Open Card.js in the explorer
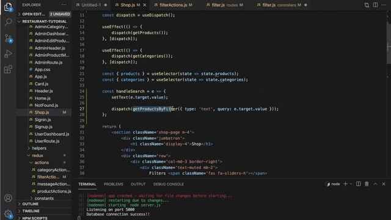This screenshot has height=220, width=391. point(42,84)
